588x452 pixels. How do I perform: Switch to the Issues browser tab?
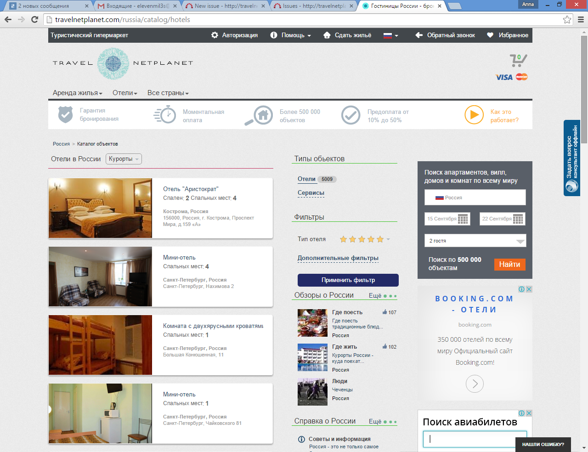point(313,6)
